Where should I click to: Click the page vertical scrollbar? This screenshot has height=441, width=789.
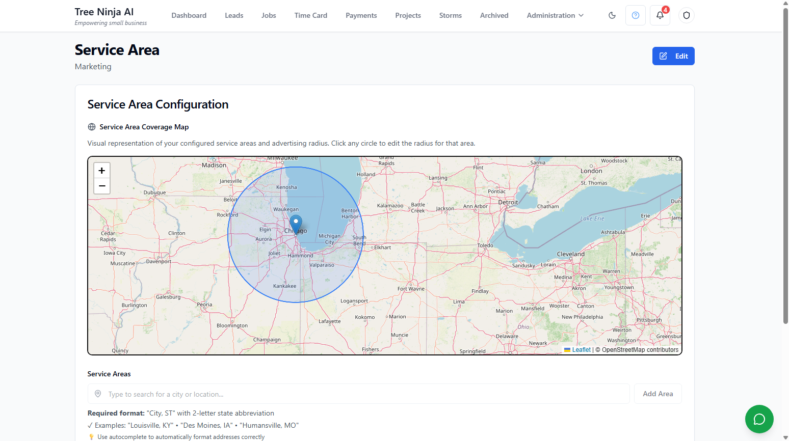[x=785, y=166]
